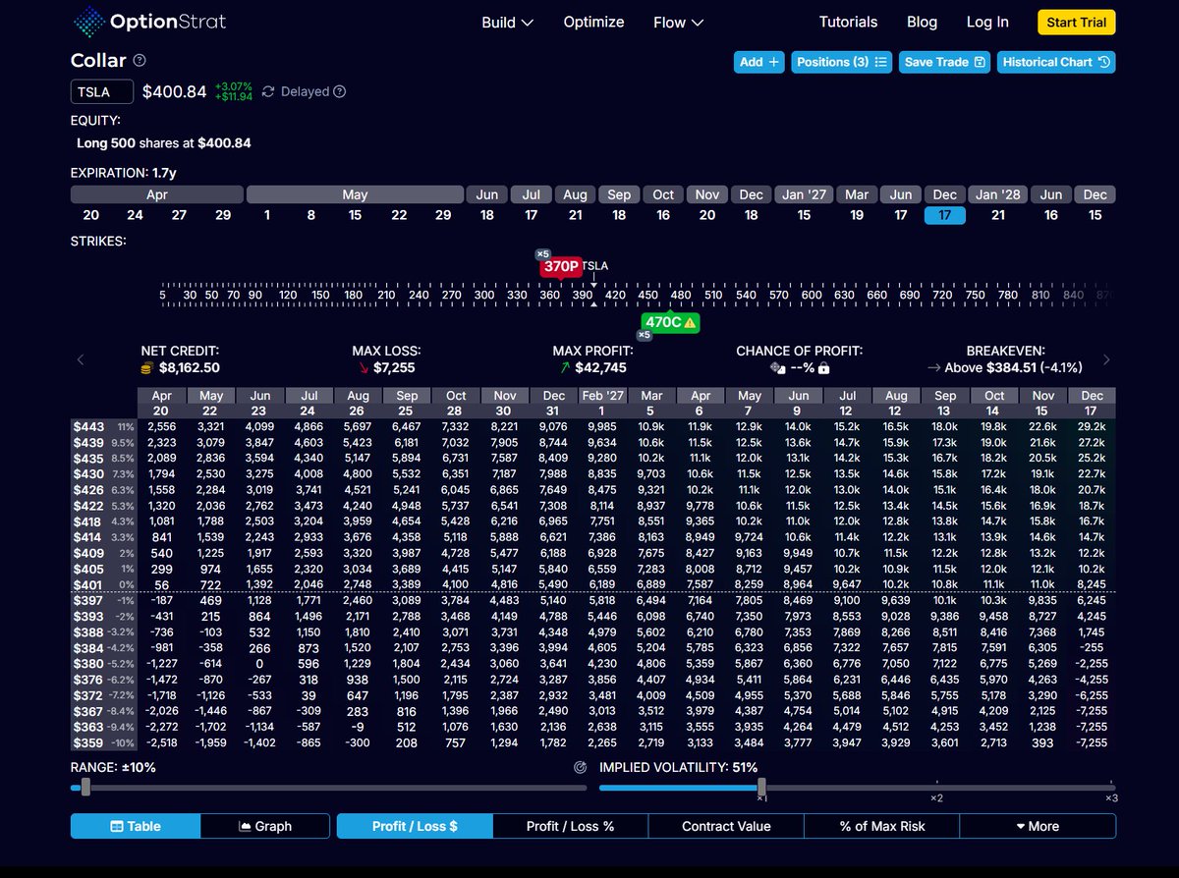This screenshot has width=1179, height=878.
Task: Open the Build dropdown menu
Action: [508, 22]
